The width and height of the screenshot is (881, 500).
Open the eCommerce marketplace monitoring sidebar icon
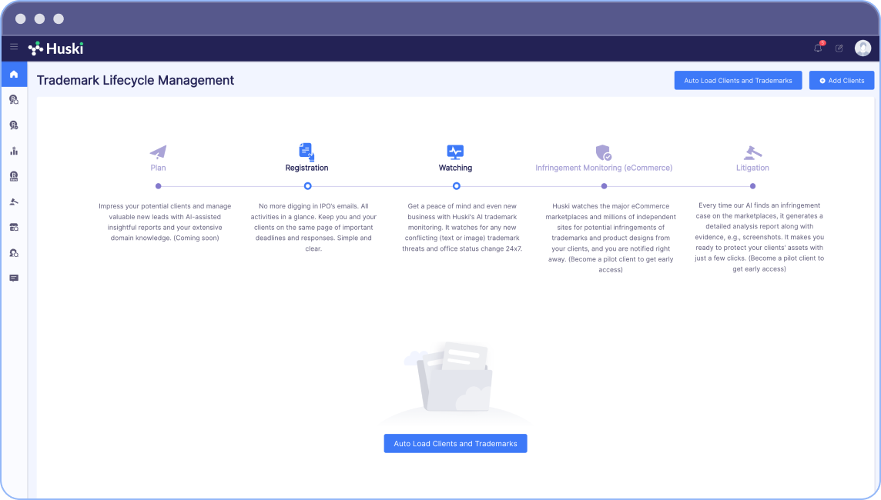click(14, 227)
